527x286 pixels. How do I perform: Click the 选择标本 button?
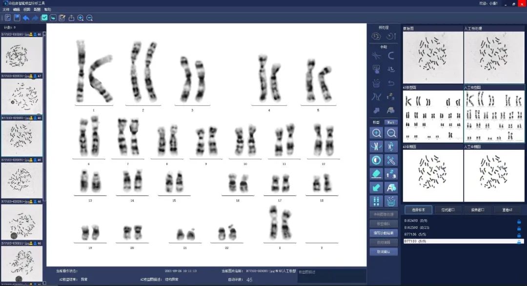[418, 210]
